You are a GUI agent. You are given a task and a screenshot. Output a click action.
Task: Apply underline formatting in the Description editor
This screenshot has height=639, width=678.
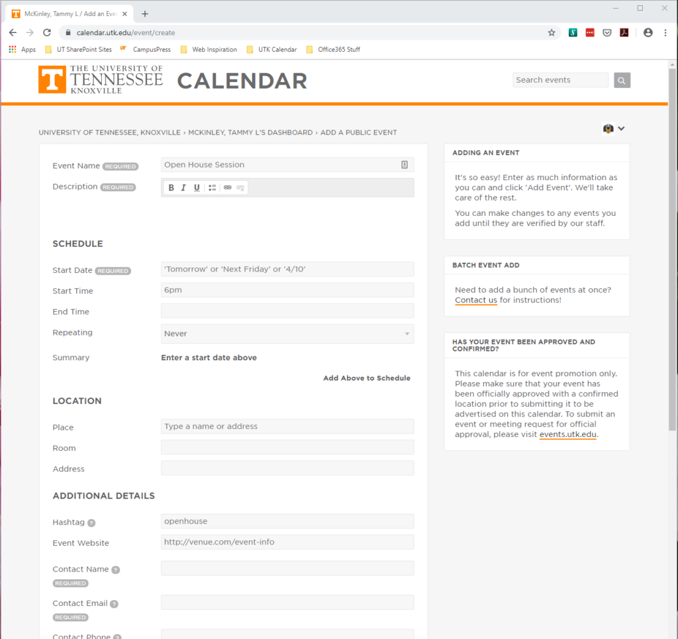click(x=196, y=187)
